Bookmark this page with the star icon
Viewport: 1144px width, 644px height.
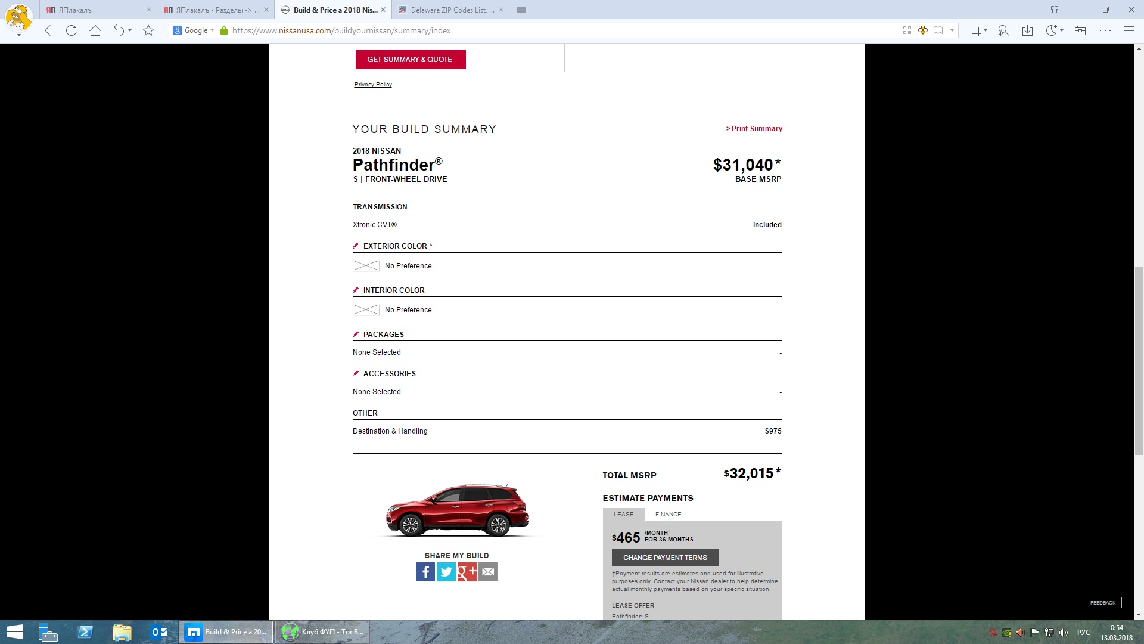click(148, 30)
